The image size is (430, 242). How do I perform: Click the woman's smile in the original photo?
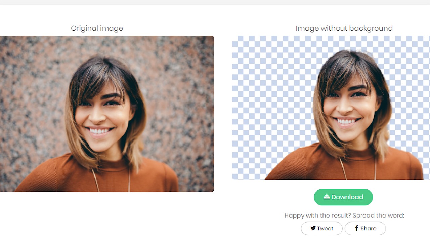click(x=99, y=131)
